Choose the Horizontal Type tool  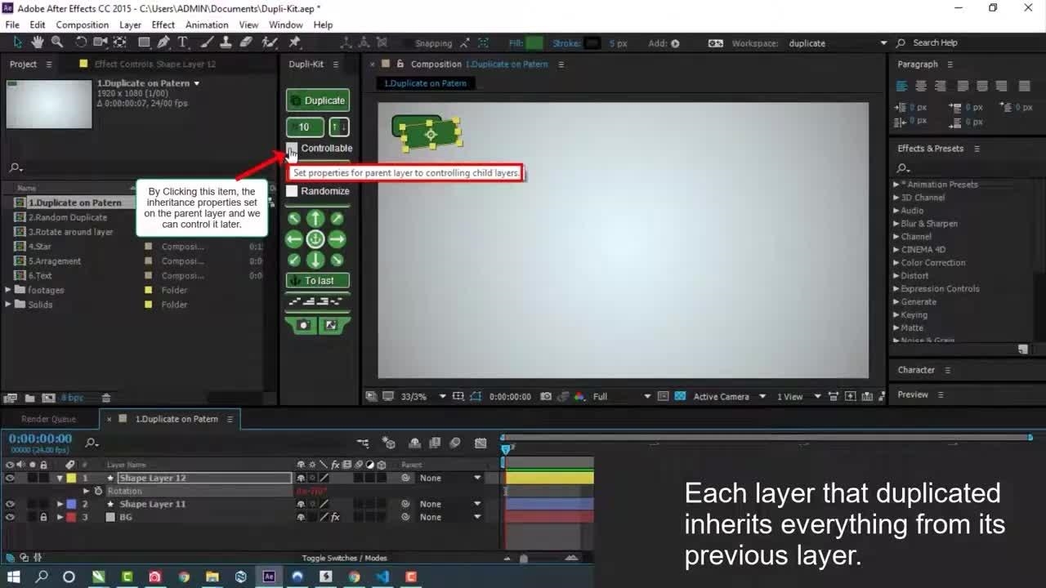click(182, 42)
